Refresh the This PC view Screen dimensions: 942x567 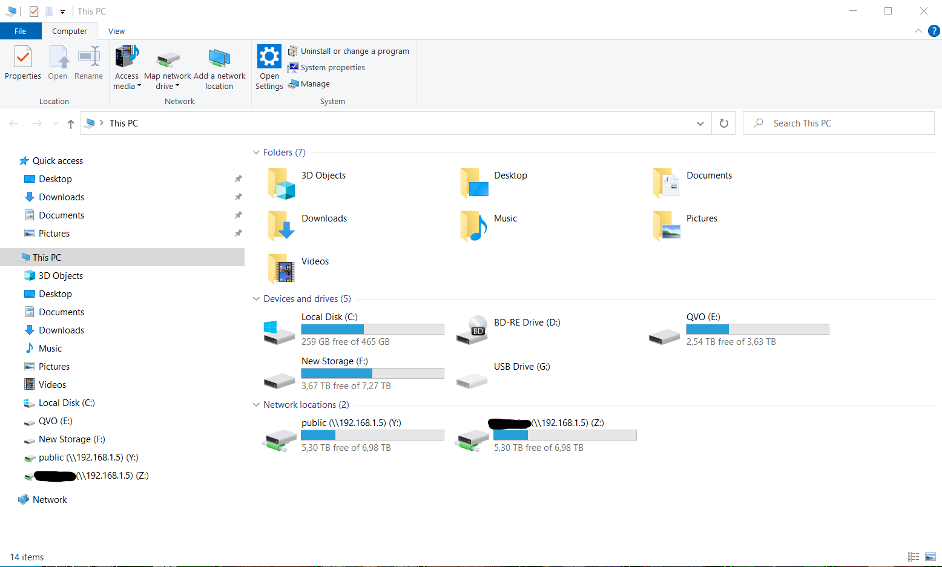point(723,123)
